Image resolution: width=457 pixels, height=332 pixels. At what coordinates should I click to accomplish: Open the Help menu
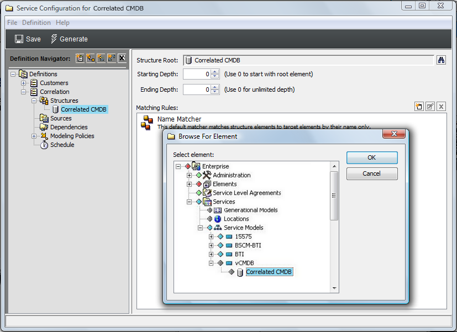tap(62, 23)
